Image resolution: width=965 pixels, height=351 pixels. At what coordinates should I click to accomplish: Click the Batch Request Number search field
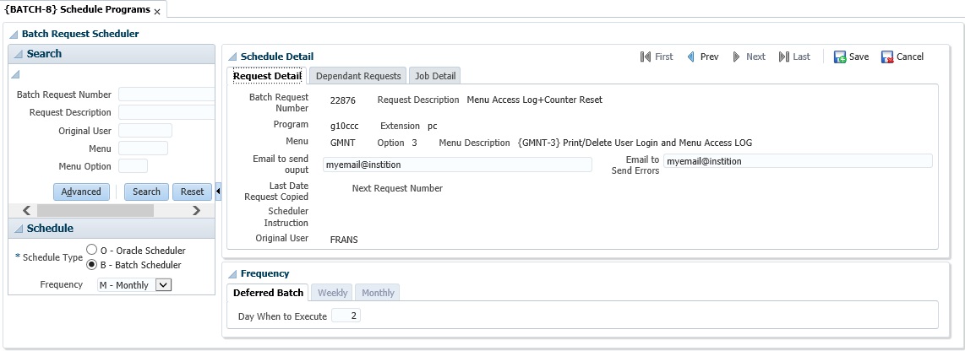pyautogui.click(x=166, y=94)
